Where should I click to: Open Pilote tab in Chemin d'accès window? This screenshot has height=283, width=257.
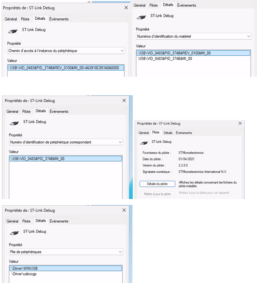click(25, 19)
